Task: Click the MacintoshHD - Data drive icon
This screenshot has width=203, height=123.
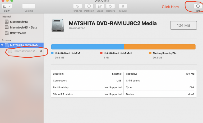Action: click(7, 27)
